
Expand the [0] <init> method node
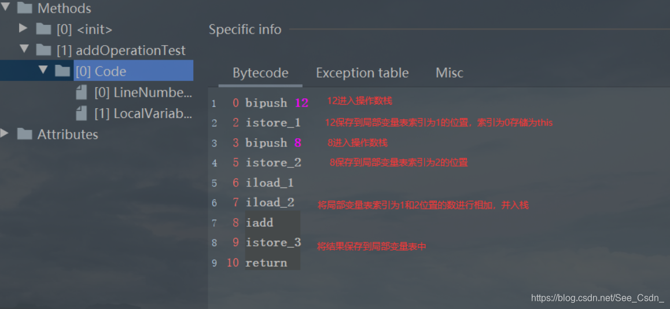pos(24,28)
